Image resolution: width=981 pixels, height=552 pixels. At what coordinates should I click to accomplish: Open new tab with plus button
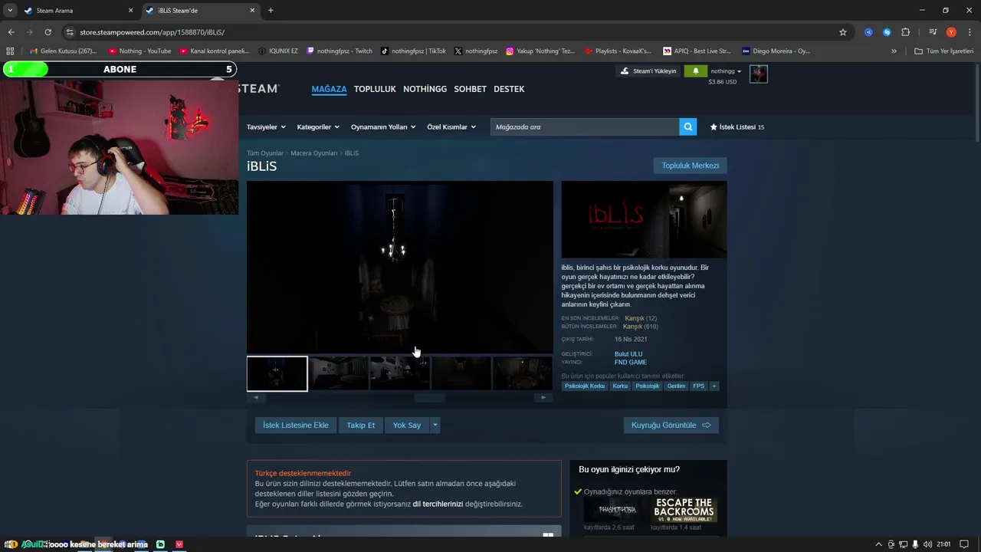(x=271, y=11)
